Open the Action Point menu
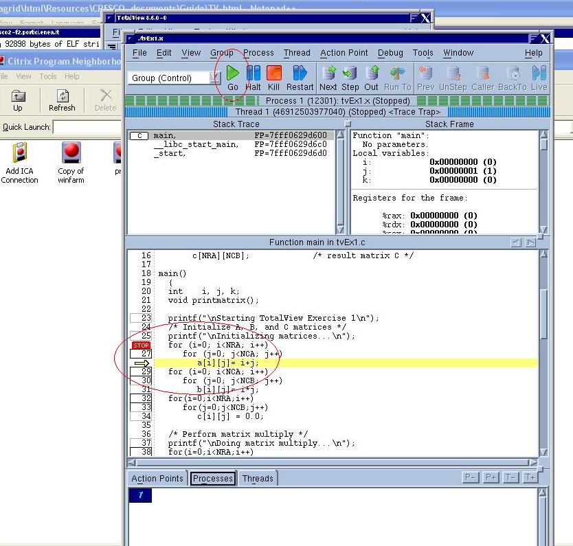Image resolution: width=573 pixels, height=546 pixels. [x=344, y=53]
